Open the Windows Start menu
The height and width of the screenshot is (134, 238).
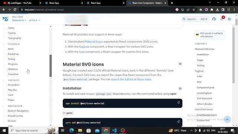point(4,131)
